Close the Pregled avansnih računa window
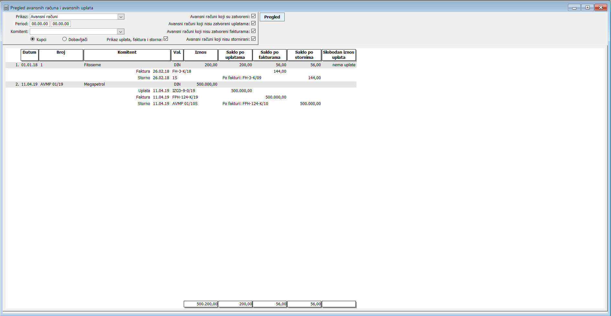 pos(601,7)
